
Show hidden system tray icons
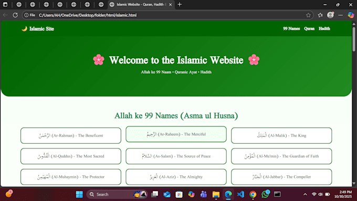(x=305, y=194)
